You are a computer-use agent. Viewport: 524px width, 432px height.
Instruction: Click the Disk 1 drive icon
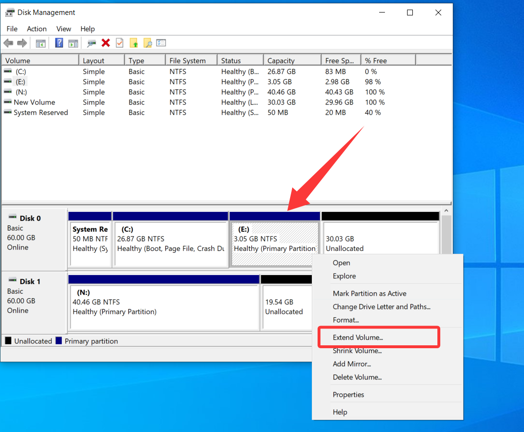coord(13,280)
